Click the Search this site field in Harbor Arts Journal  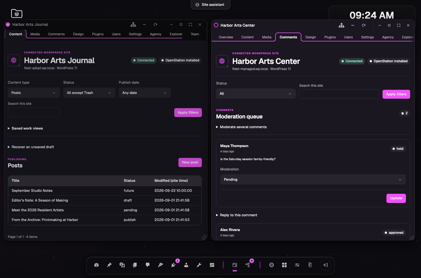[x=34, y=112]
